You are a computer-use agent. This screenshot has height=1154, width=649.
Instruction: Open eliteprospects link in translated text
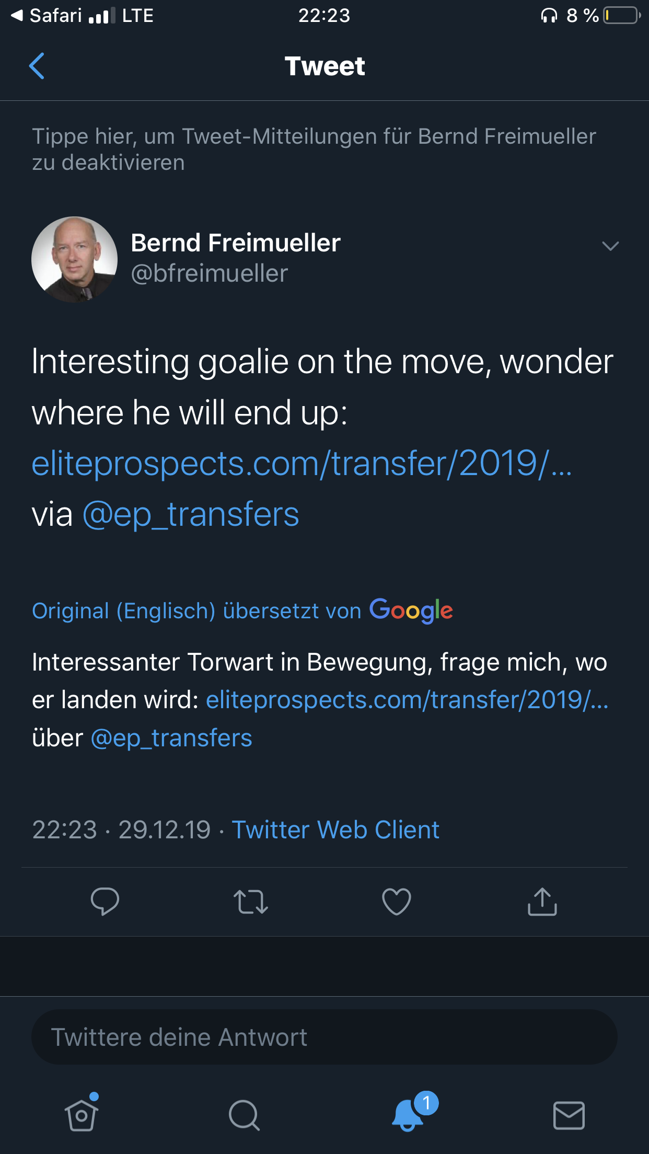[x=407, y=700]
